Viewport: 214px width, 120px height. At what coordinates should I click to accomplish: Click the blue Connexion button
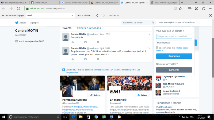[x=174, y=56]
